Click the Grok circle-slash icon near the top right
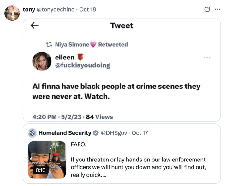Image resolution: width=226 pixels, height=186 pixels. point(207,9)
